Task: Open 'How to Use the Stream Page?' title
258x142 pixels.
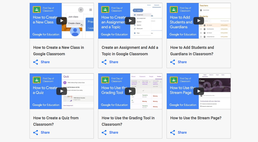Action: tap(196, 118)
